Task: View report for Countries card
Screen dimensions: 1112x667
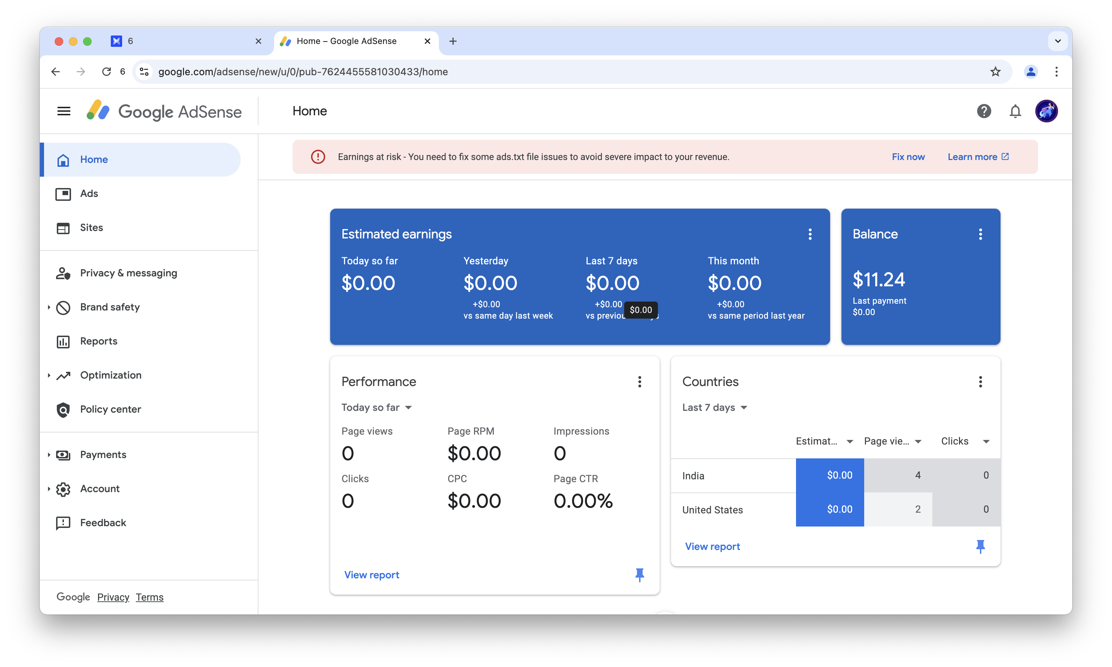Action: (712, 546)
